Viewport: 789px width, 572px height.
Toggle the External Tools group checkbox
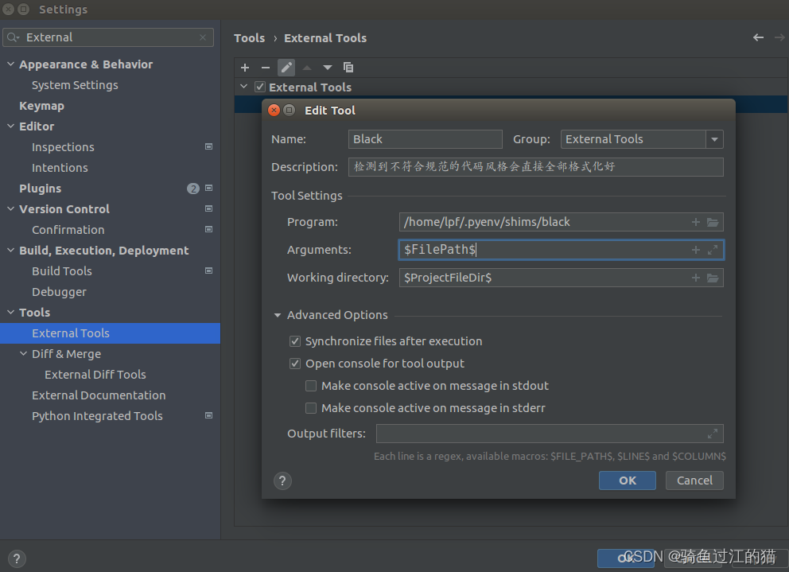(x=259, y=87)
